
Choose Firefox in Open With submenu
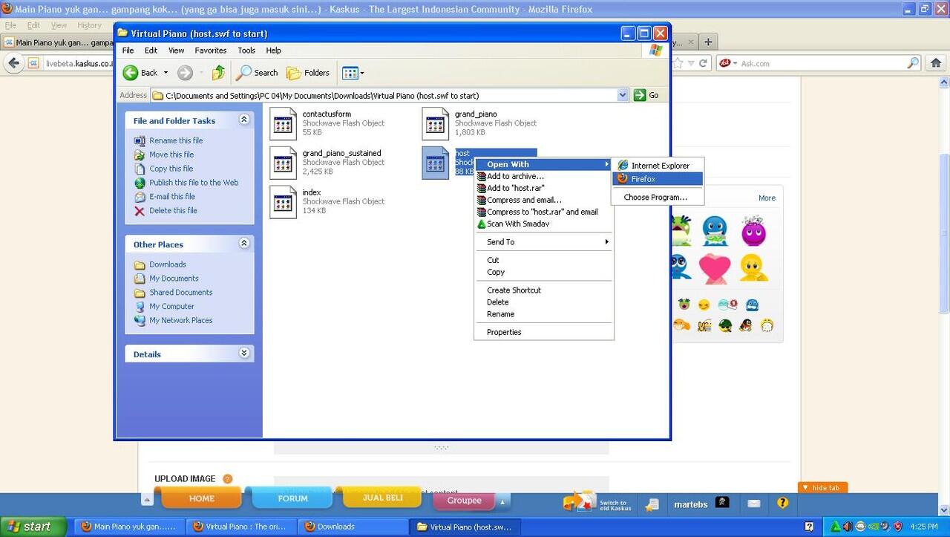click(658, 179)
